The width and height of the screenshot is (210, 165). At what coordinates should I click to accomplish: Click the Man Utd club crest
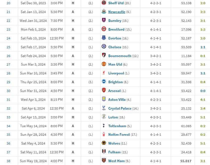(104, 64)
